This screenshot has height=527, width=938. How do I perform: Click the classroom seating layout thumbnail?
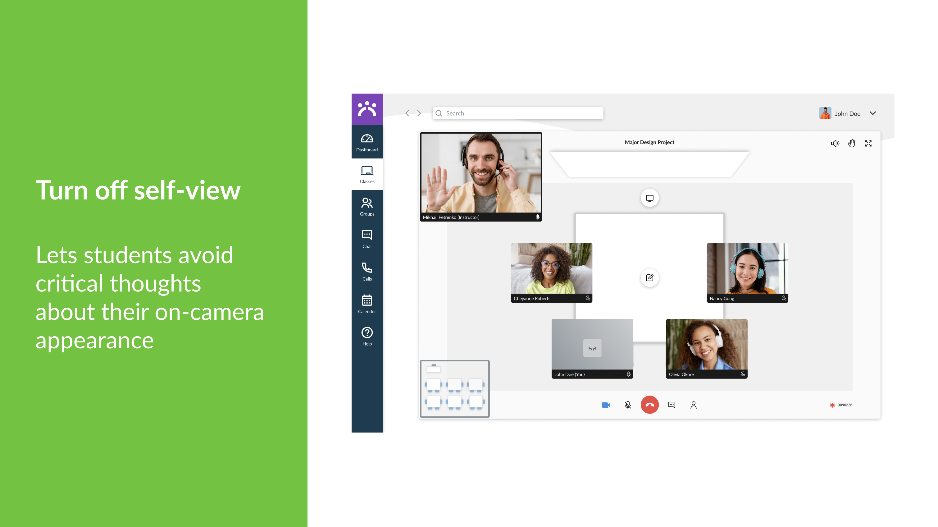(x=454, y=389)
